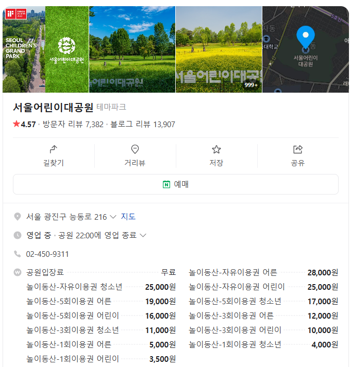Click the location pin icon beside address
Screen dimensions: 350x367
[x=18, y=217]
